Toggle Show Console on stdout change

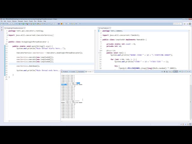[175, 72]
